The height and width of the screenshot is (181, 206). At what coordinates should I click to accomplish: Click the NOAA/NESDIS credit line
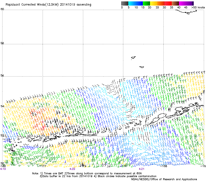164,179
